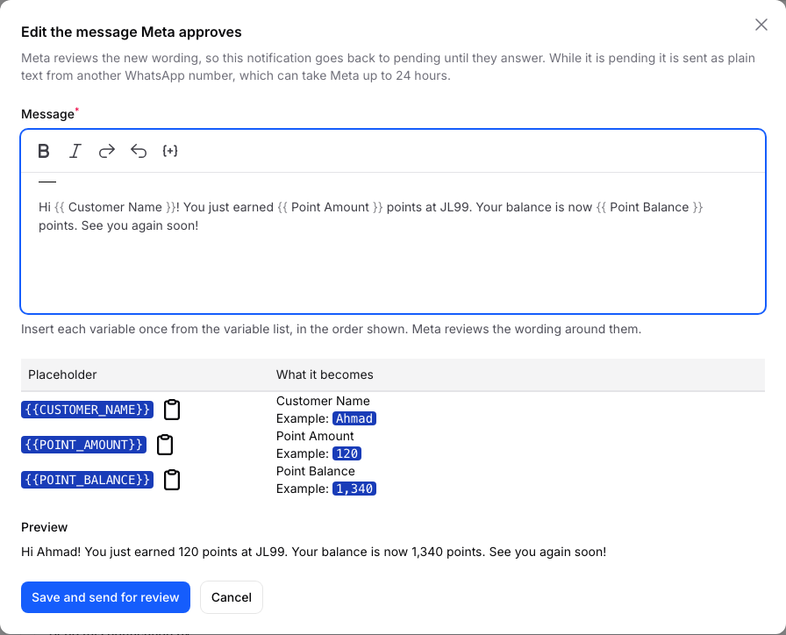This screenshot has width=786, height=635.
Task: Click inside the message text area
Action: pyautogui.click(x=392, y=243)
